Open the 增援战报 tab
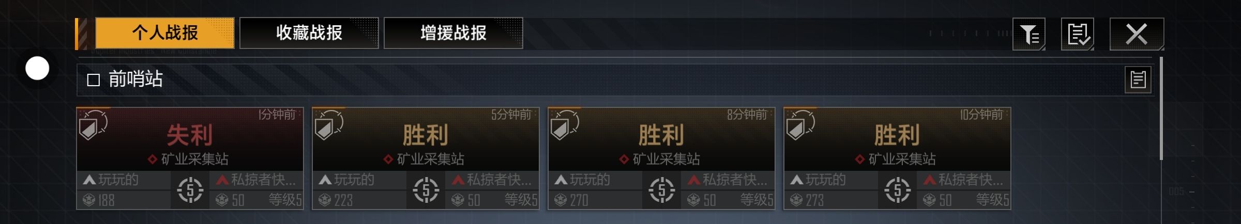The image size is (1241, 224). tap(453, 33)
